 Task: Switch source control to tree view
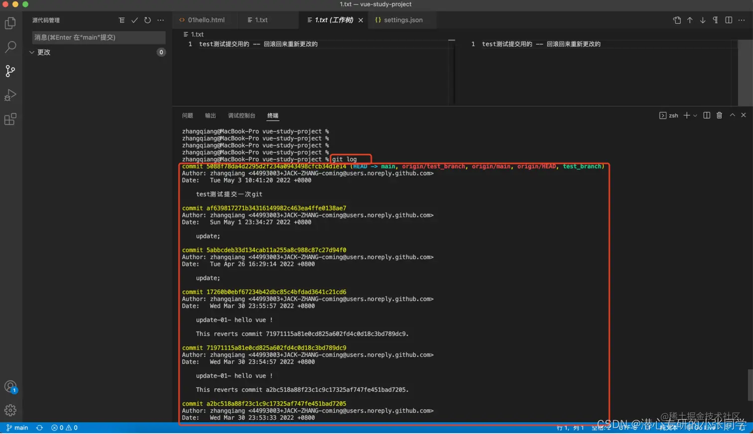(122, 20)
